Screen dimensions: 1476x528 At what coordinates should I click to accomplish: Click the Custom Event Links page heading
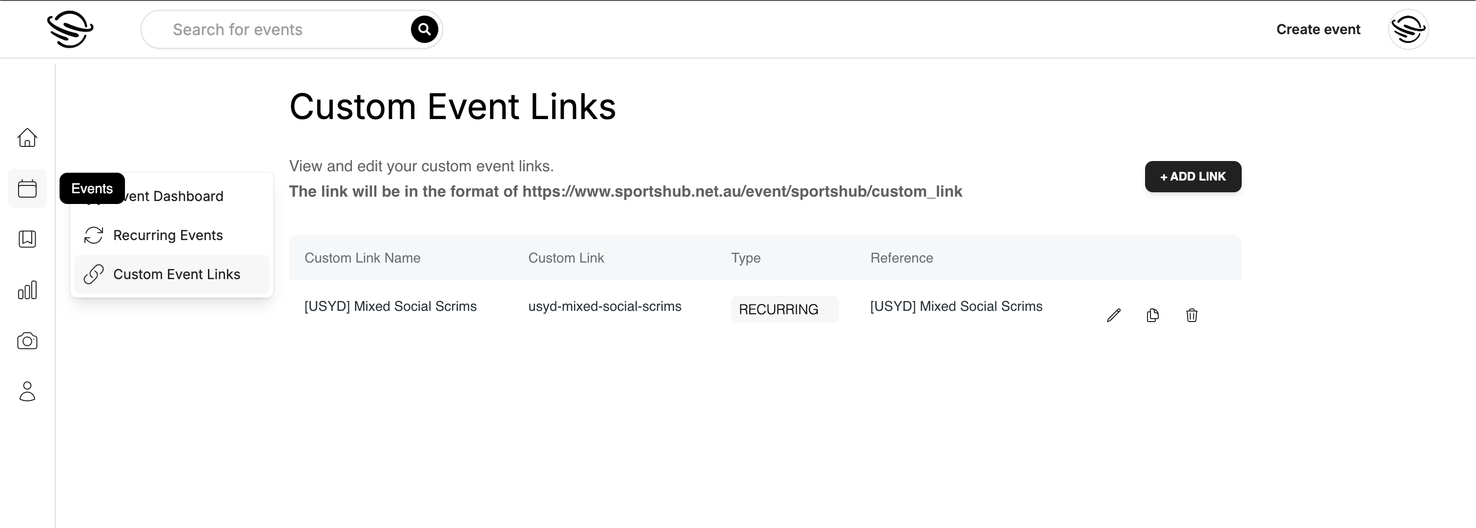[x=452, y=106]
